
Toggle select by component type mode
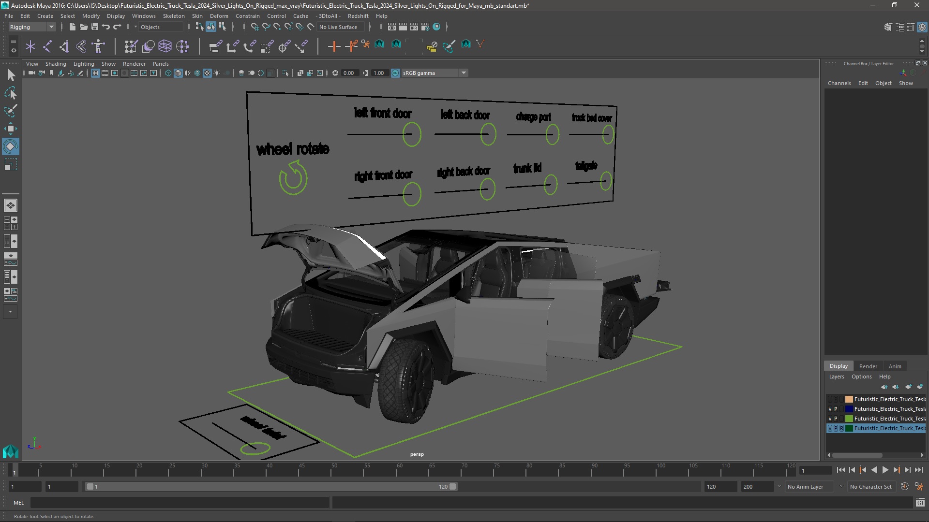coord(222,27)
